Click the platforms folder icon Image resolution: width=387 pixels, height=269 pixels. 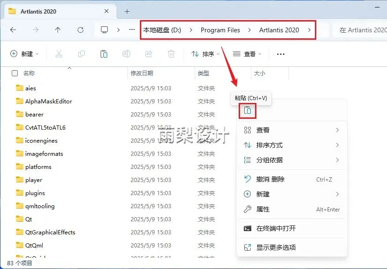[x=20, y=167]
